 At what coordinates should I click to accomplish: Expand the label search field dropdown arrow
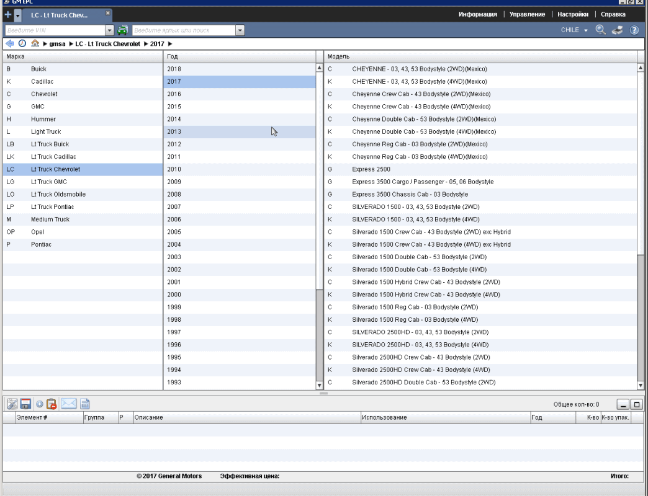tap(240, 30)
